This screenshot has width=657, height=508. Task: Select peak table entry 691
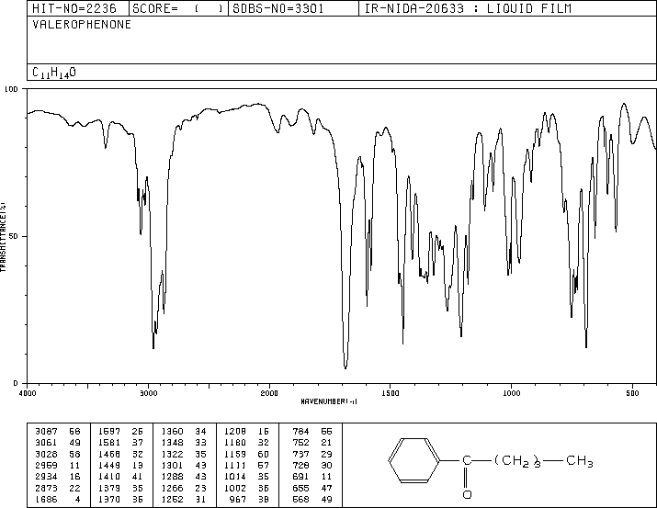[x=312, y=477]
